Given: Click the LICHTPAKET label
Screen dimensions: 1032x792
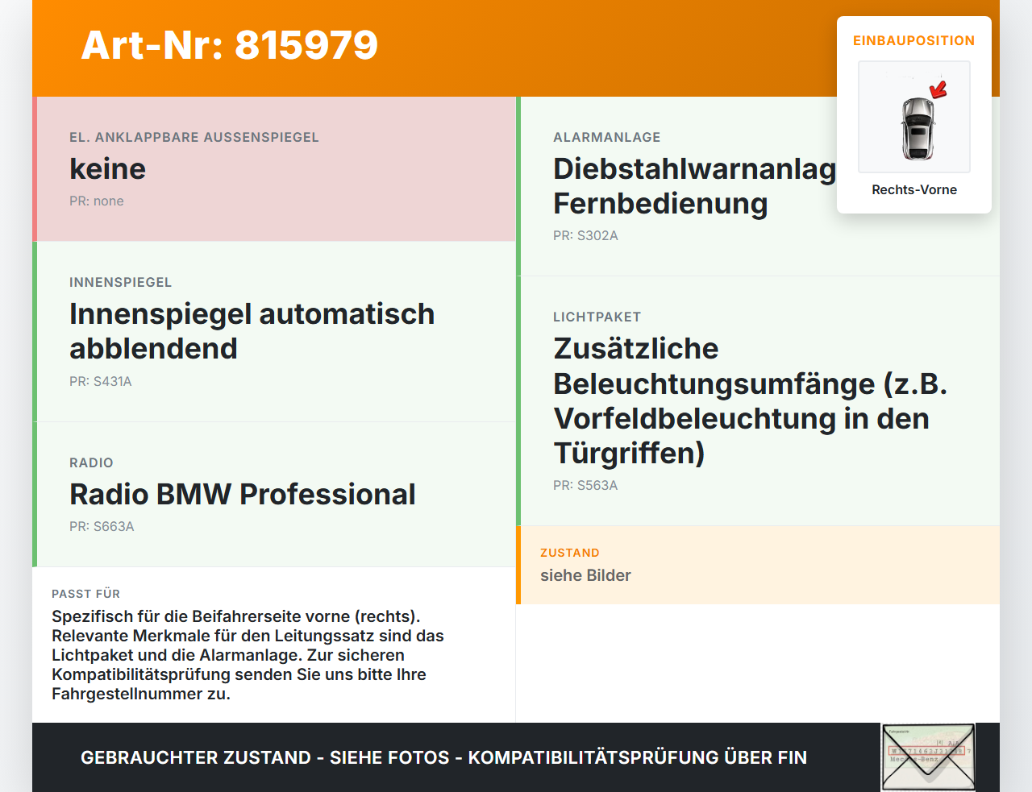Looking at the screenshot, I should click(597, 317).
